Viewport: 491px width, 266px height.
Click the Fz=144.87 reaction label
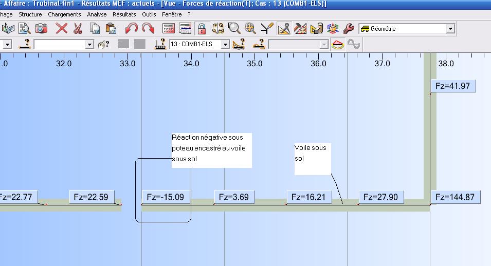(456, 197)
